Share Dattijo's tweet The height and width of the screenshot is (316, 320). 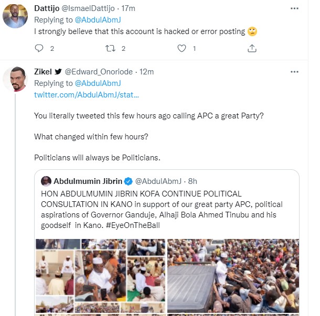pos(252,49)
